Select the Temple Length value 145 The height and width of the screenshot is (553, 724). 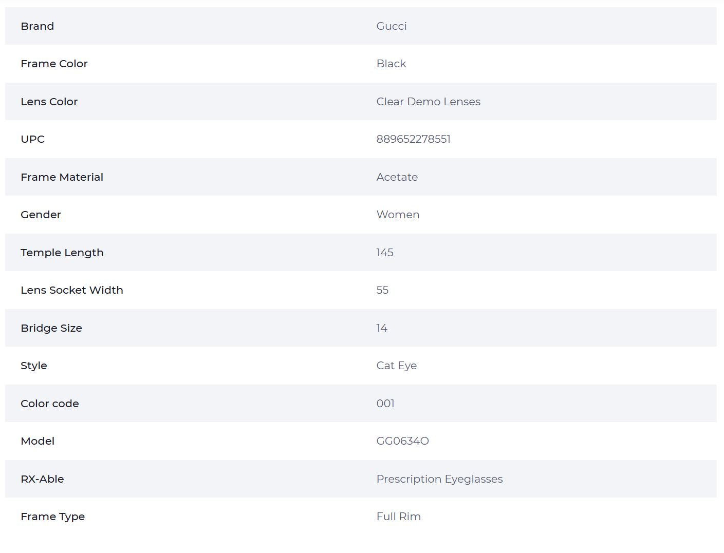(385, 253)
